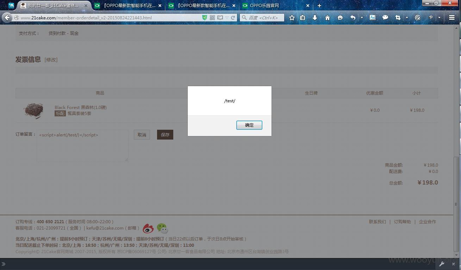Show bookmarks list clipboard icon
Viewport: 461px width, 270px height.
pos(303,18)
